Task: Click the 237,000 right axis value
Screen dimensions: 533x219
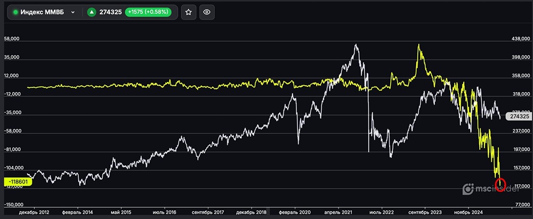Action: click(x=521, y=131)
